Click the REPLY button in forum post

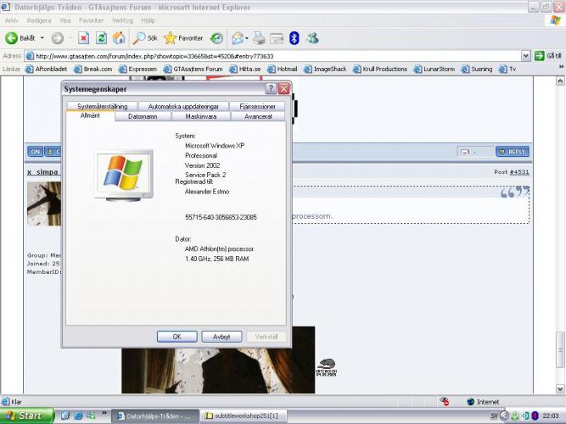click(x=513, y=152)
